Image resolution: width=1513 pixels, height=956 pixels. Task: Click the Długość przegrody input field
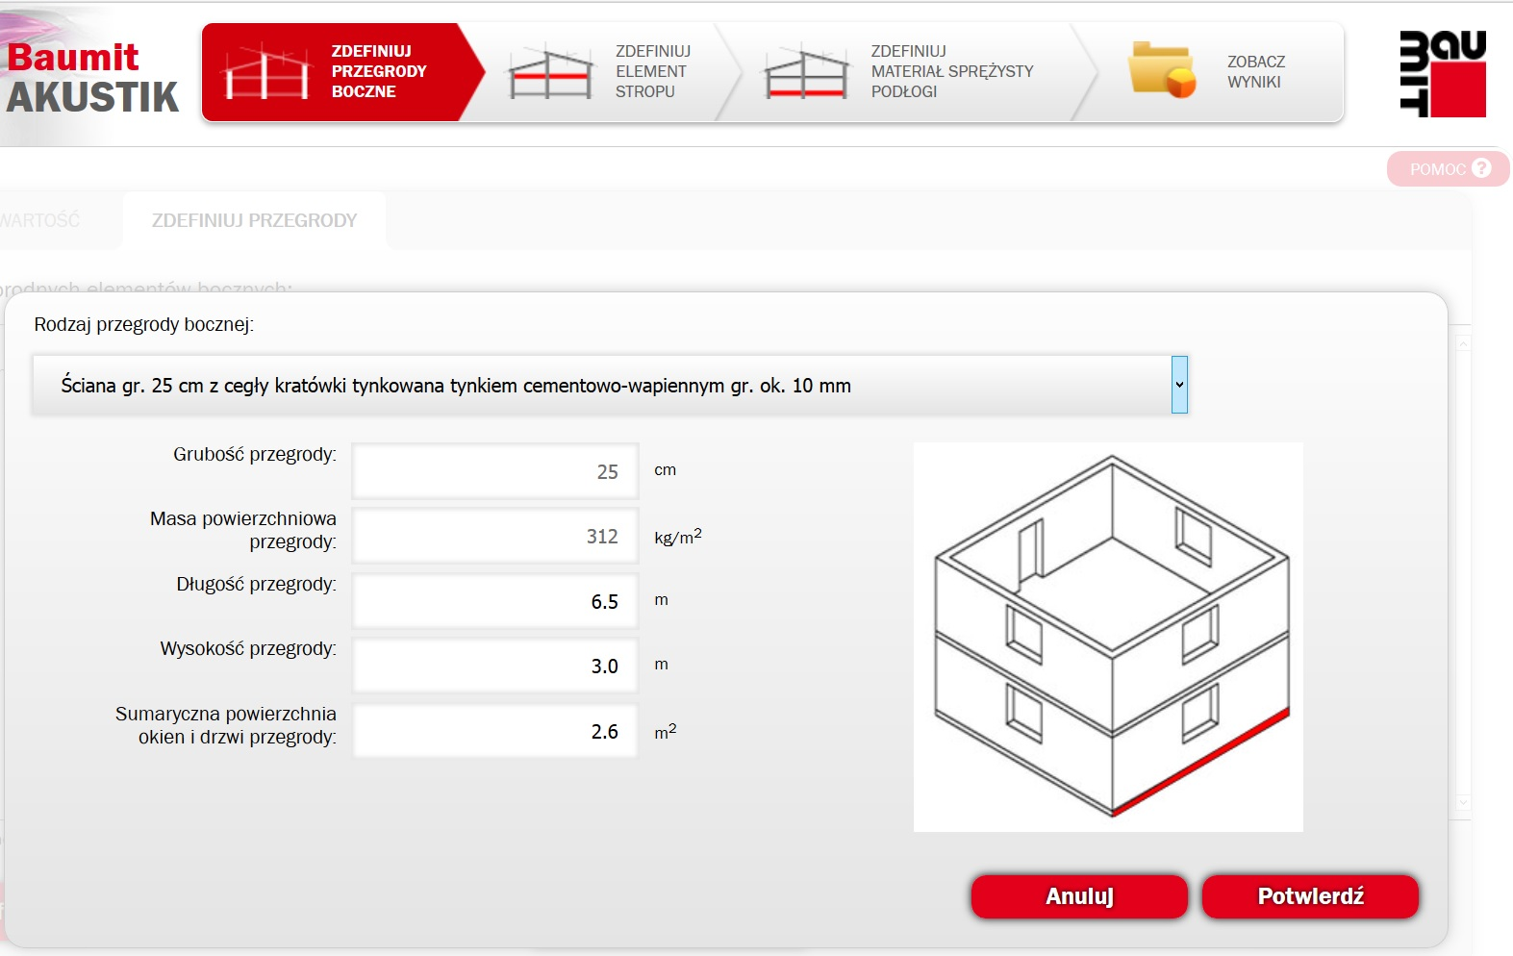point(495,601)
